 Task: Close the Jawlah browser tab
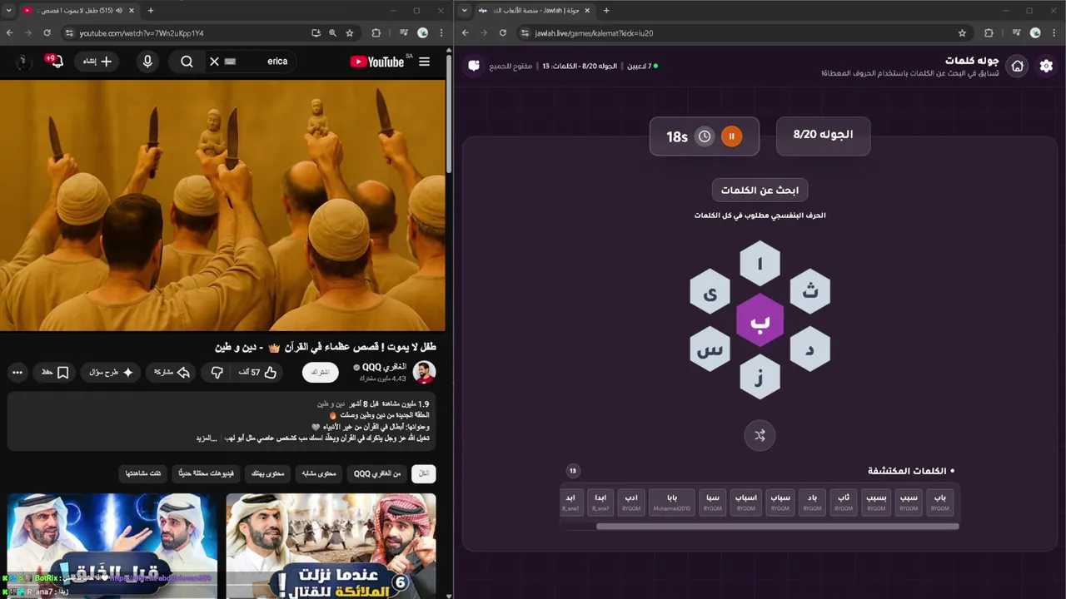click(x=587, y=11)
